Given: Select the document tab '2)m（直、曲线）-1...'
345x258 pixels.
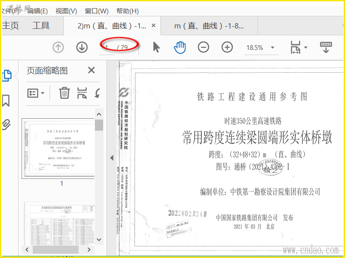Looking at the screenshot, I should [x=112, y=26].
